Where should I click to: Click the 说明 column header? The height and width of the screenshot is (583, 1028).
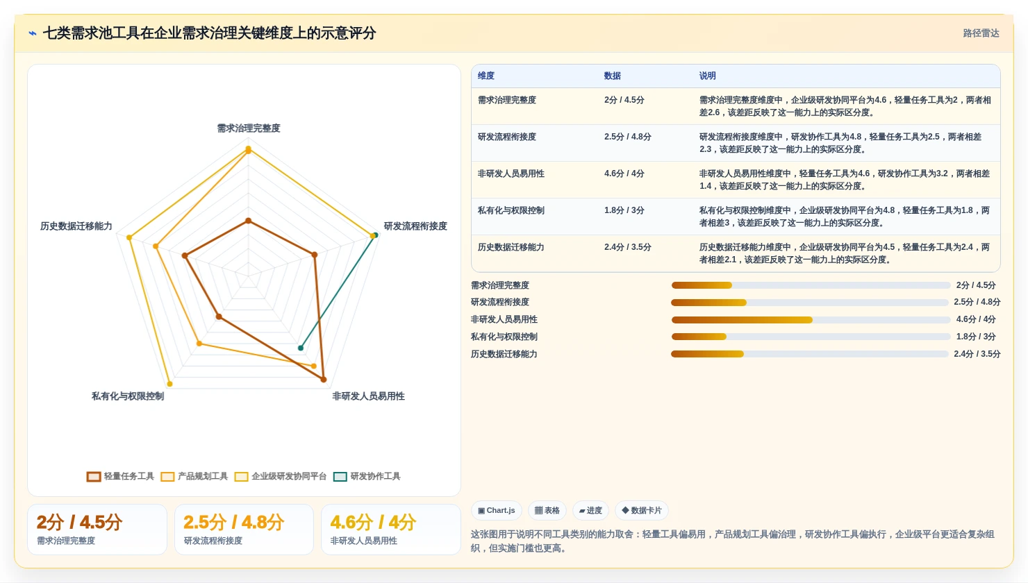pyautogui.click(x=707, y=76)
